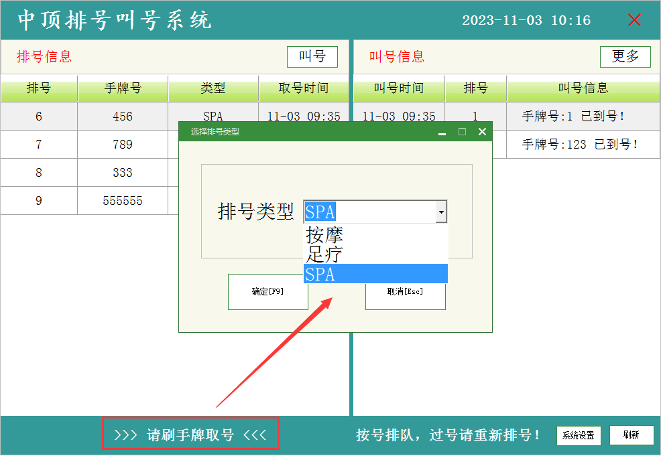Click the 刷新 refresh button
661x456 pixels.
click(631, 435)
